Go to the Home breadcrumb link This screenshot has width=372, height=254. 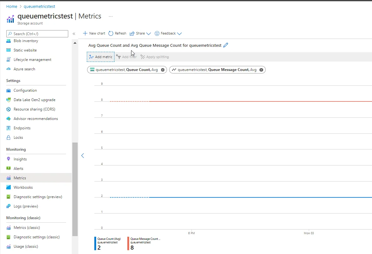[12, 6]
